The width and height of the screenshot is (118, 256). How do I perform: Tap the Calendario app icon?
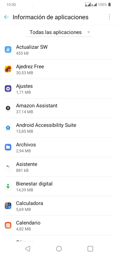tap(8, 225)
